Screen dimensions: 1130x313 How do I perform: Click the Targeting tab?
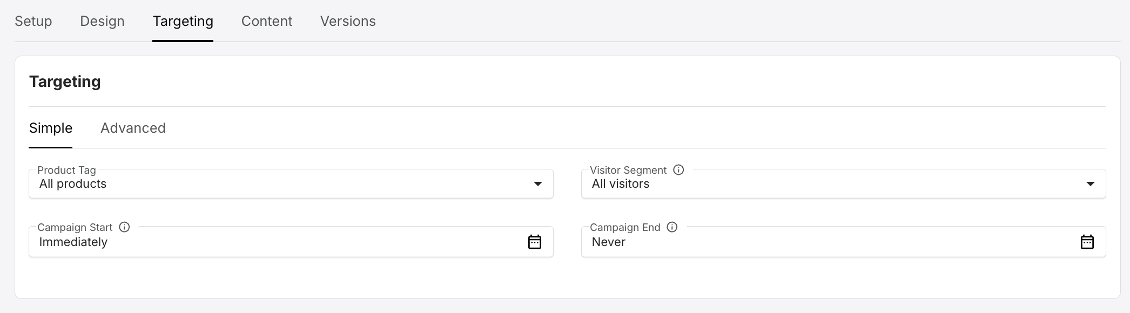pos(183,21)
